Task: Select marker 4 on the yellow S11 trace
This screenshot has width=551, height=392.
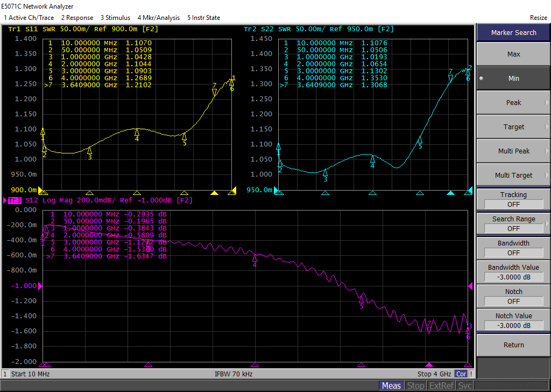Action: (x=137, y=132)
